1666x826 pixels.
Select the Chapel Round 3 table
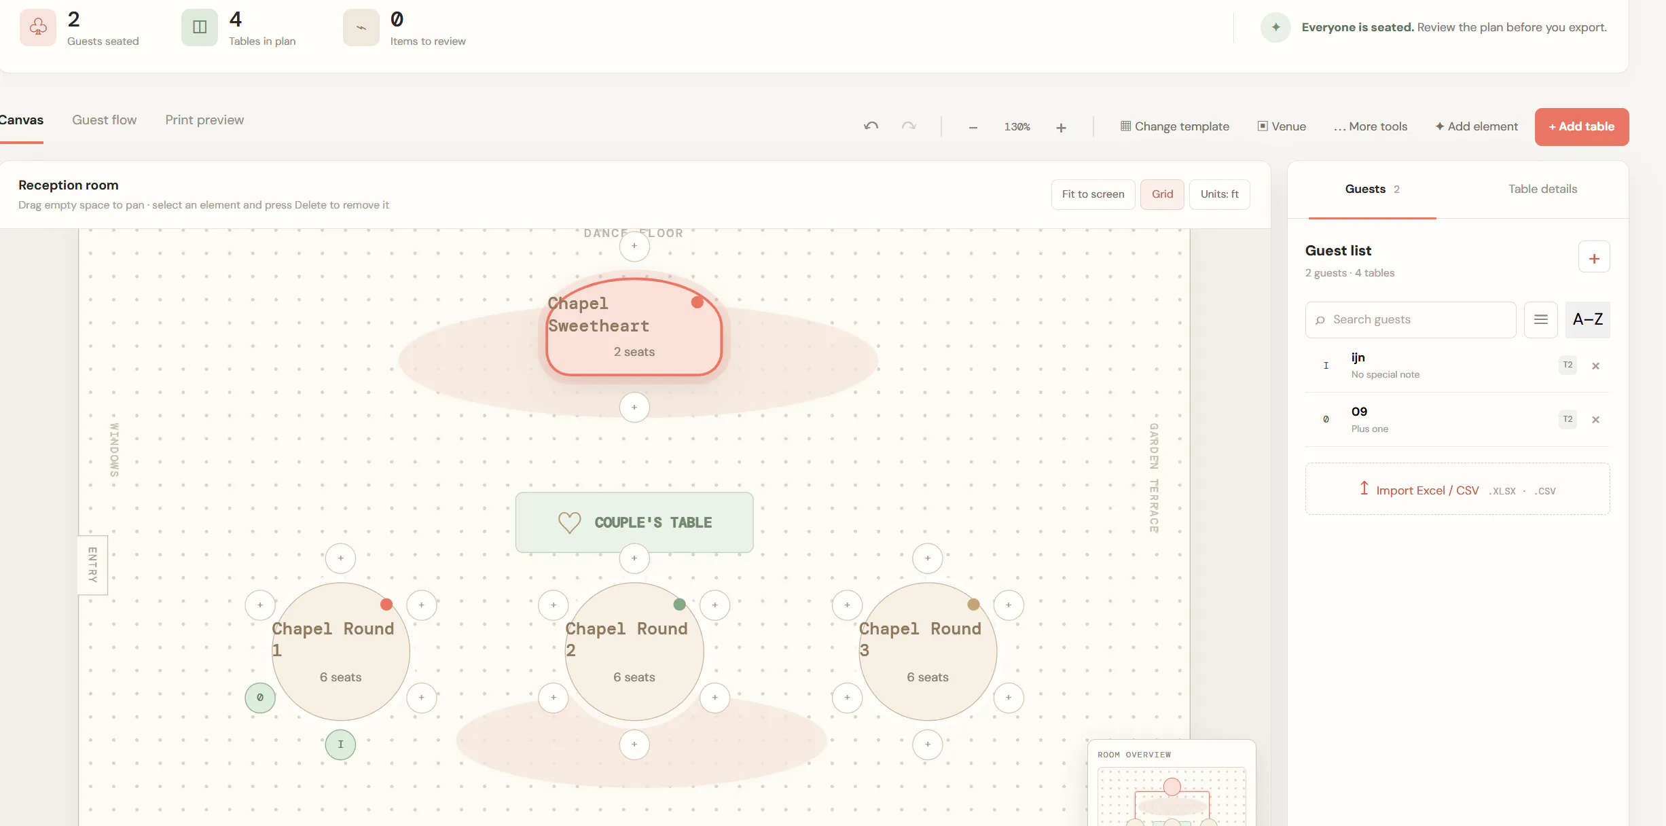pyautogui.click(x=928, y=651)
